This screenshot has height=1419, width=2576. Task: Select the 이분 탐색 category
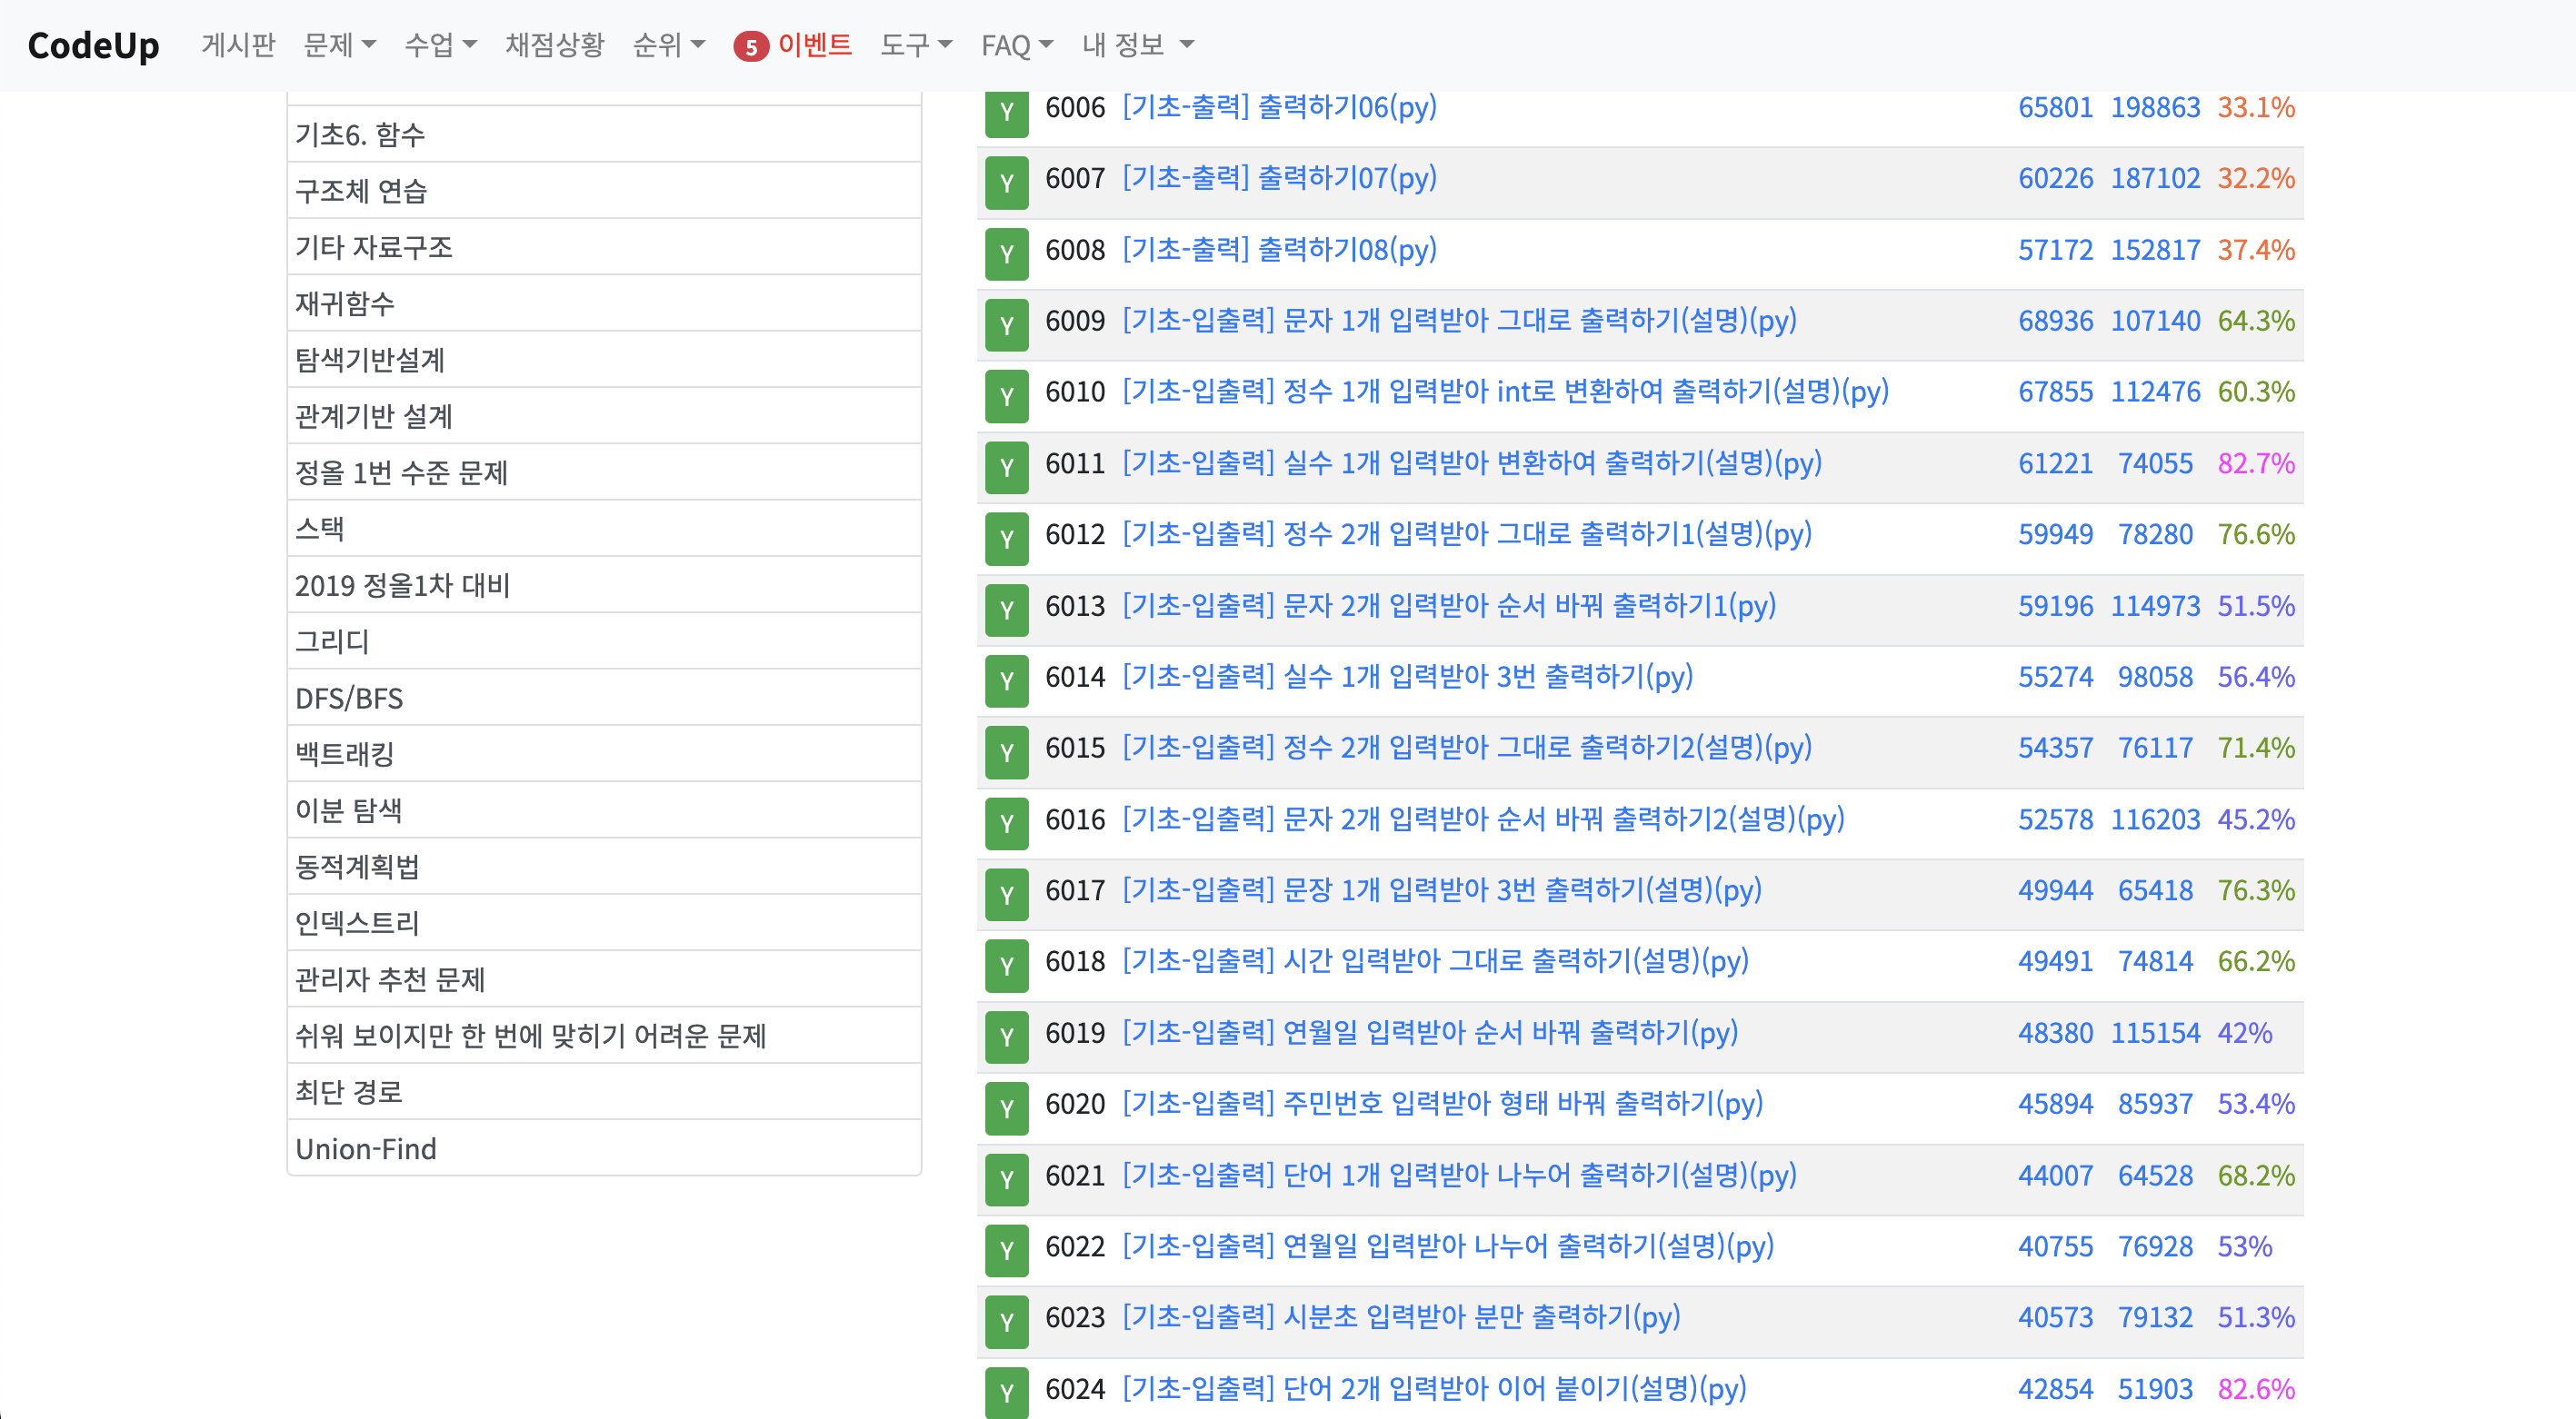[604, 810]
